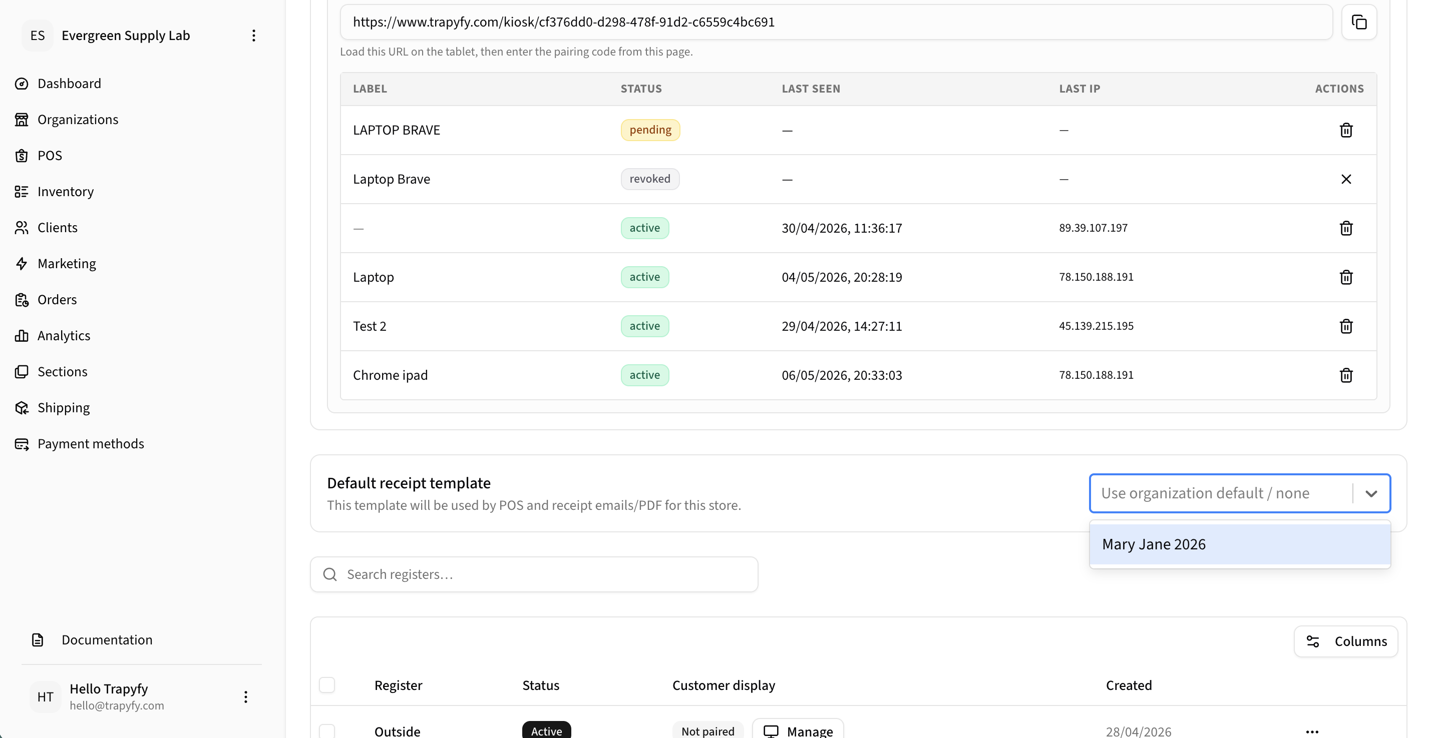Click the Shipping package icon
This screenshot has height=738, width=1430.
22,408
